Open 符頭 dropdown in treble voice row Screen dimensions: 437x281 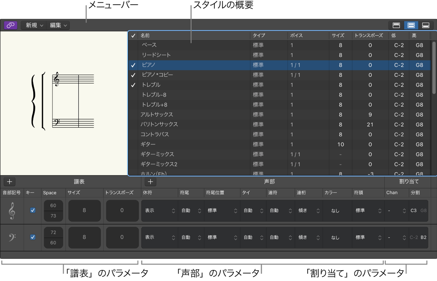(368, 211)
